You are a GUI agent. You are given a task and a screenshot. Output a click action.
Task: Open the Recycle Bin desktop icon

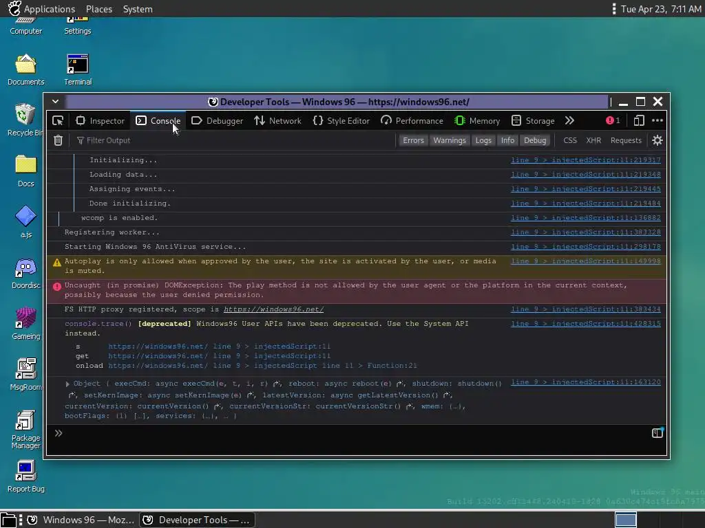(25, 120)
